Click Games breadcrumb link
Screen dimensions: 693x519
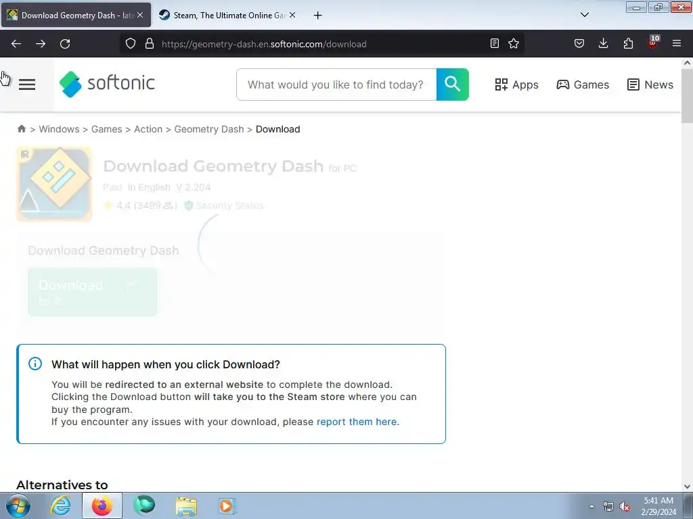pyautogui.click(x=106, y=129)
